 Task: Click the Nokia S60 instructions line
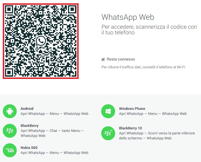click(54, 153)
